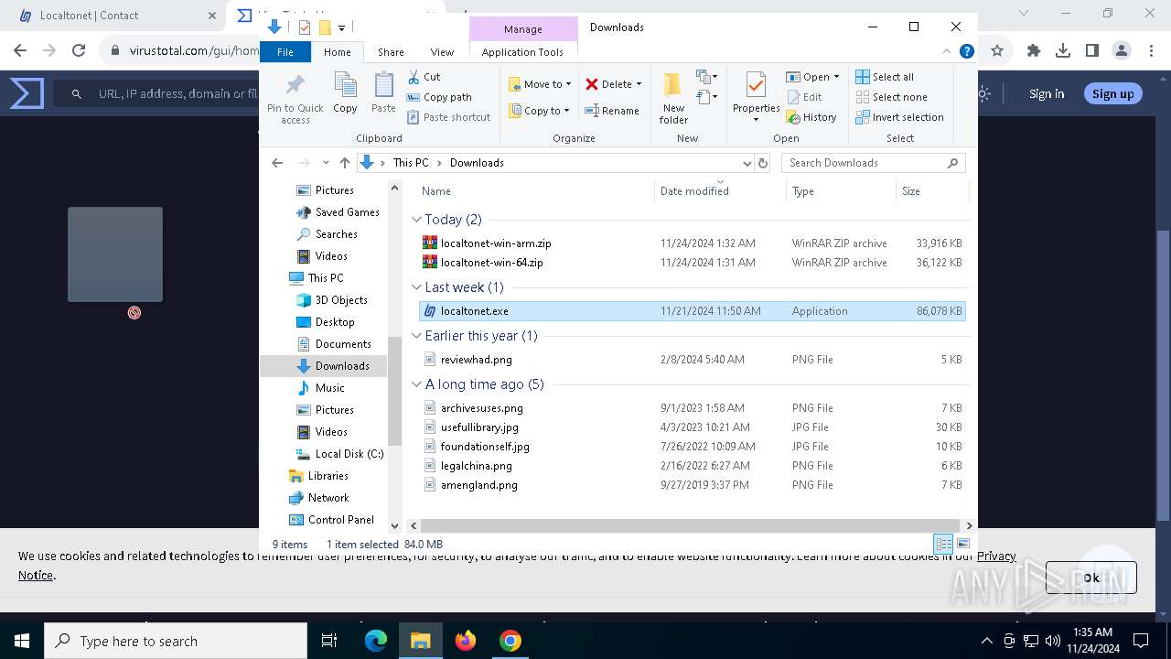Click the Paste ribbon icon

click(x=383, y=93)
